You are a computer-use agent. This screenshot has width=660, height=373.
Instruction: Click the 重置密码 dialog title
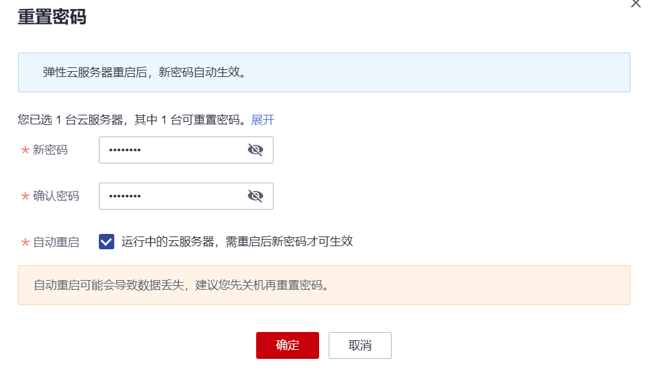[52, 17]
